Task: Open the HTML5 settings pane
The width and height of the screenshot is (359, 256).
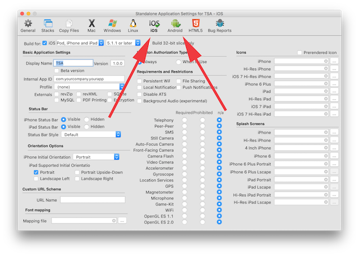Action: 196,26
